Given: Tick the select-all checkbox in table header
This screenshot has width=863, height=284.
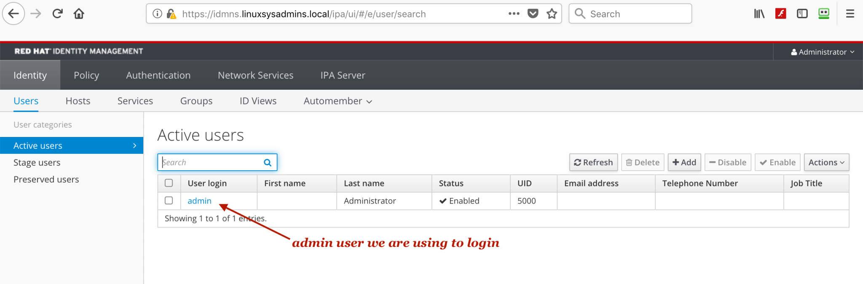Looking at the screenshot, I should point(169,183).
